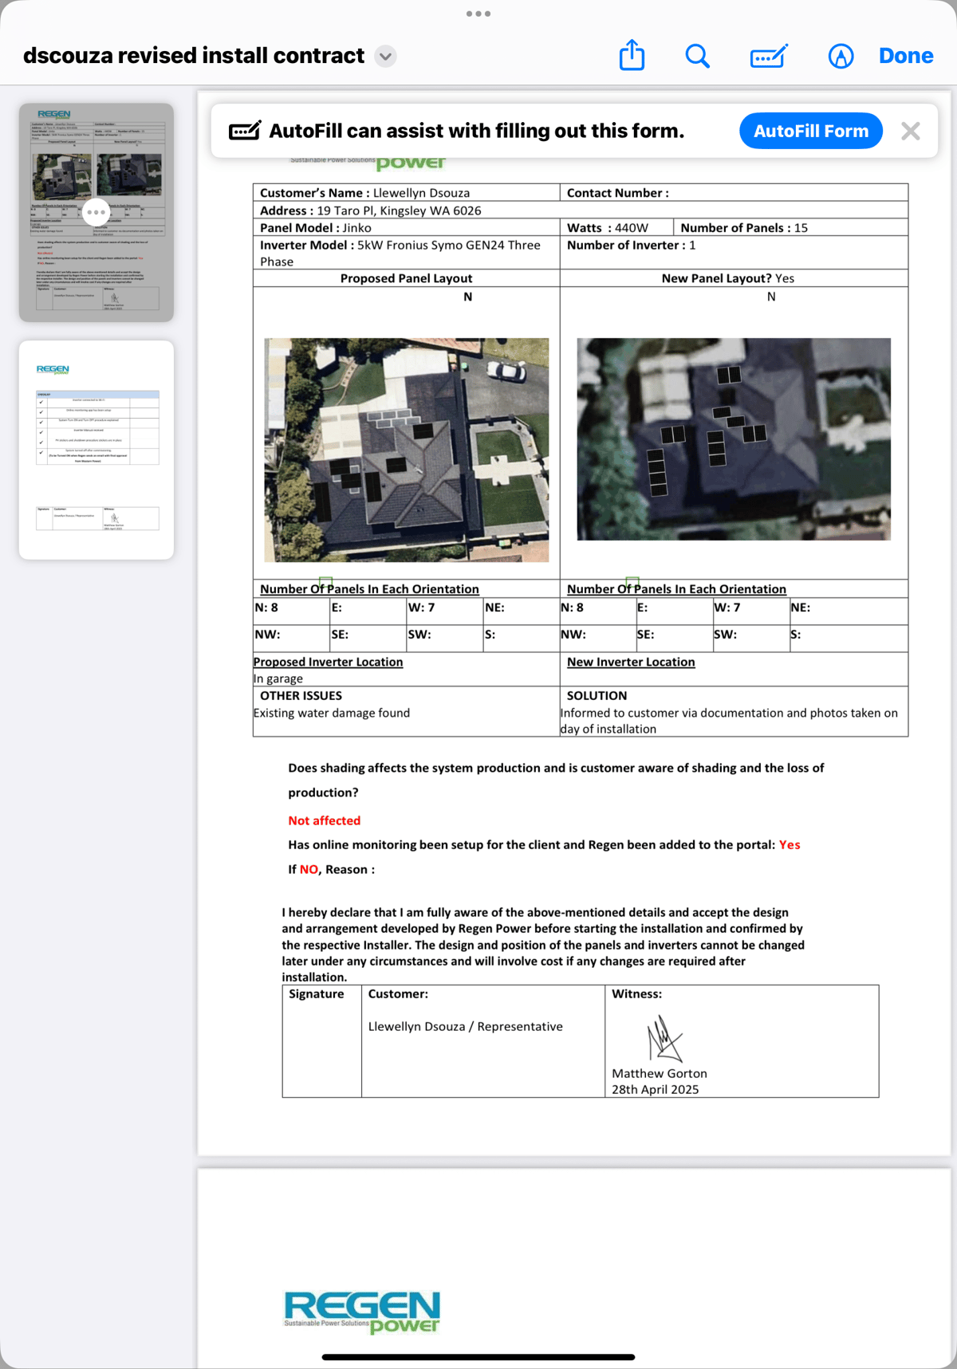
Task: Expand the document title dropdown chevron
Action: click(385, 57)
